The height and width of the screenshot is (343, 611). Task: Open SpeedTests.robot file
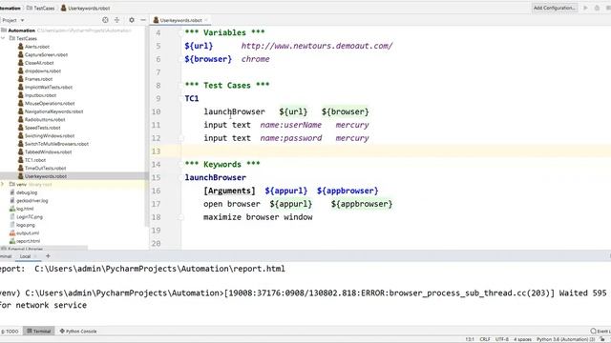(x=42, y=128)
